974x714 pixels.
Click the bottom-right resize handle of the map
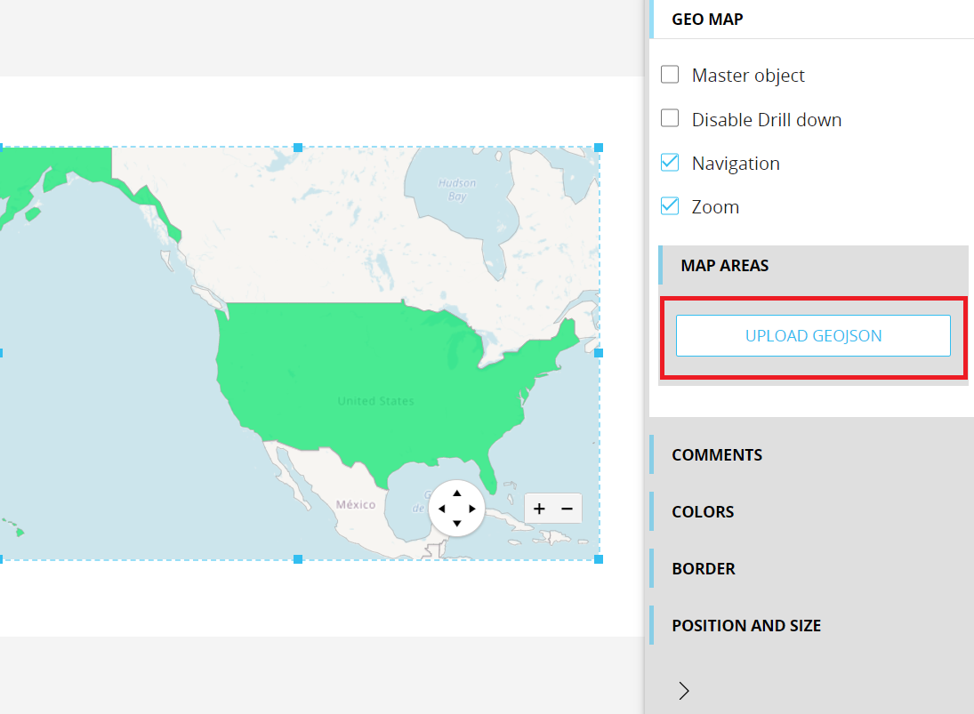[599, 559]
